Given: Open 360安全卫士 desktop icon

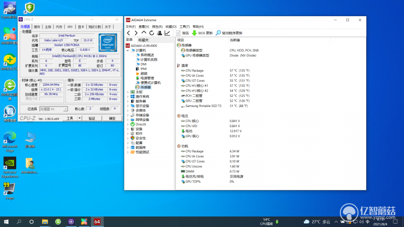Looking at the screenshot, I should point(10,62).
